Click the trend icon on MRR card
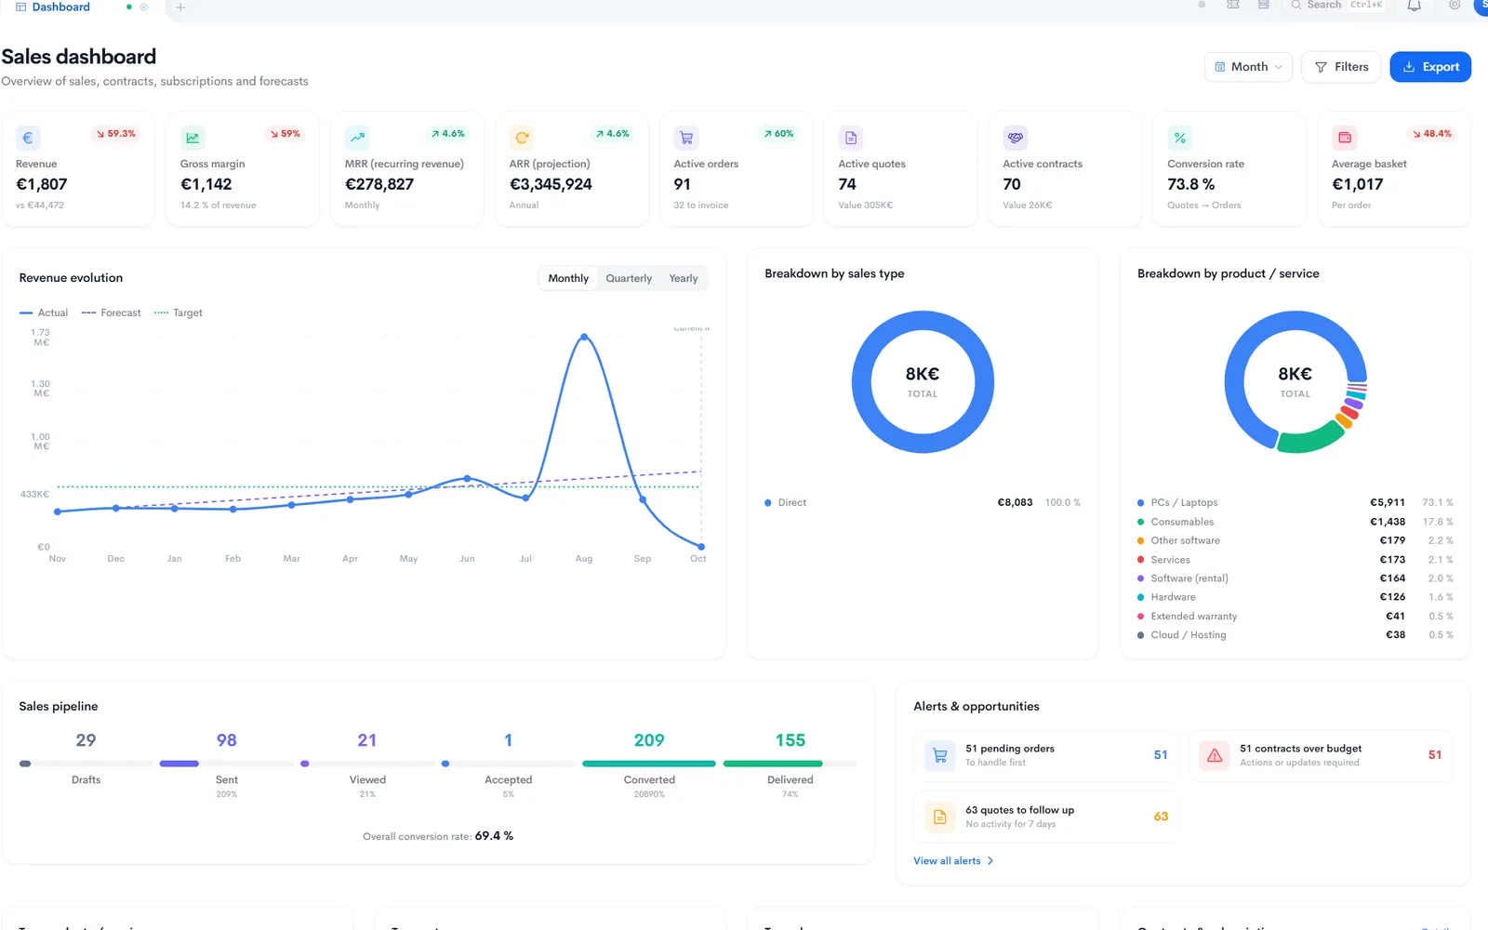The width and height of the screenshot is (1488, 930). pyautogui.click(x=357, y=138)
